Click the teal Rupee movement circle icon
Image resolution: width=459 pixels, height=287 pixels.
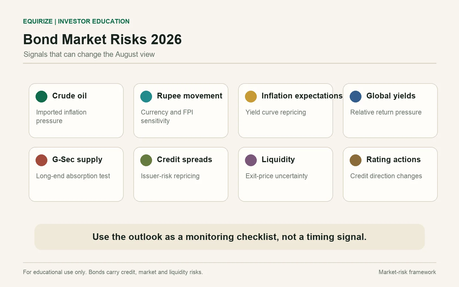click(146, 96)
